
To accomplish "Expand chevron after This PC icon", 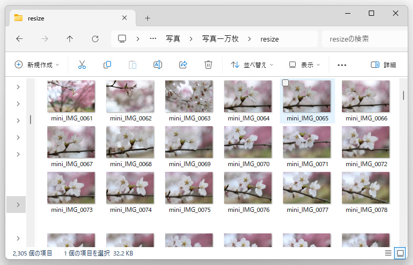I will [x=138, y=39].
